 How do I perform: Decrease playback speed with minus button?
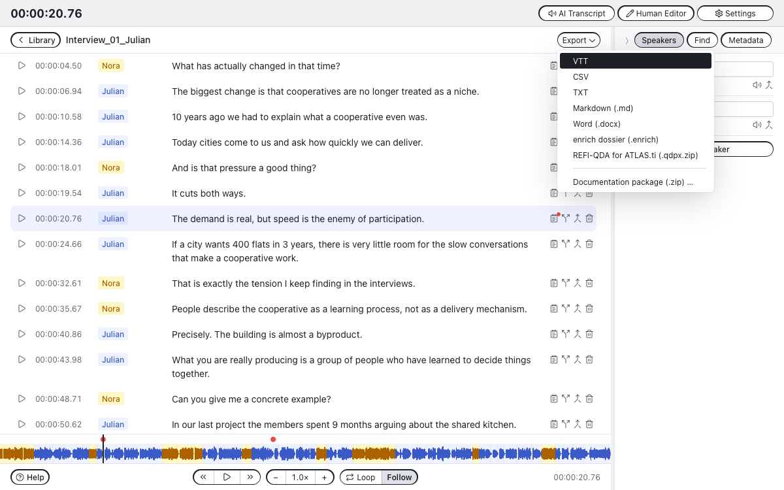276,477
